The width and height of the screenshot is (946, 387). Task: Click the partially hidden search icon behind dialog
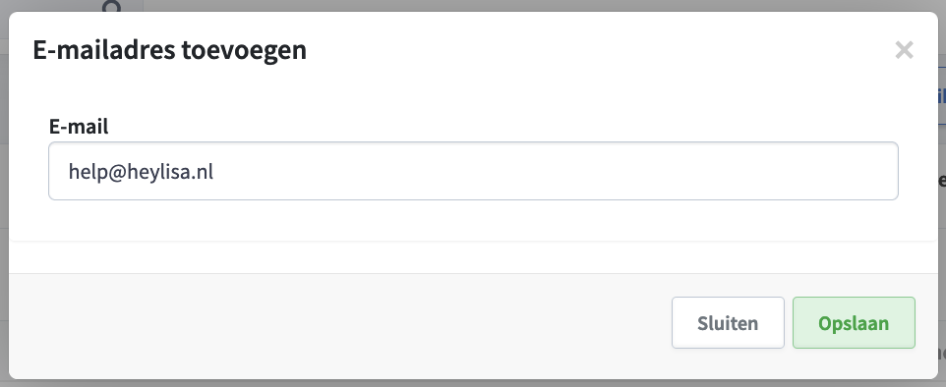(x=112, y=6)
